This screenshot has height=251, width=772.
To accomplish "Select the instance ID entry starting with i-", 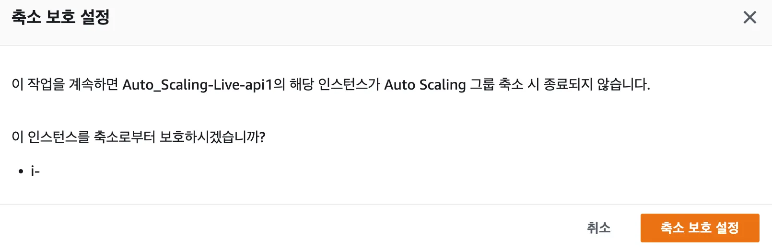I will click(35, 171).
